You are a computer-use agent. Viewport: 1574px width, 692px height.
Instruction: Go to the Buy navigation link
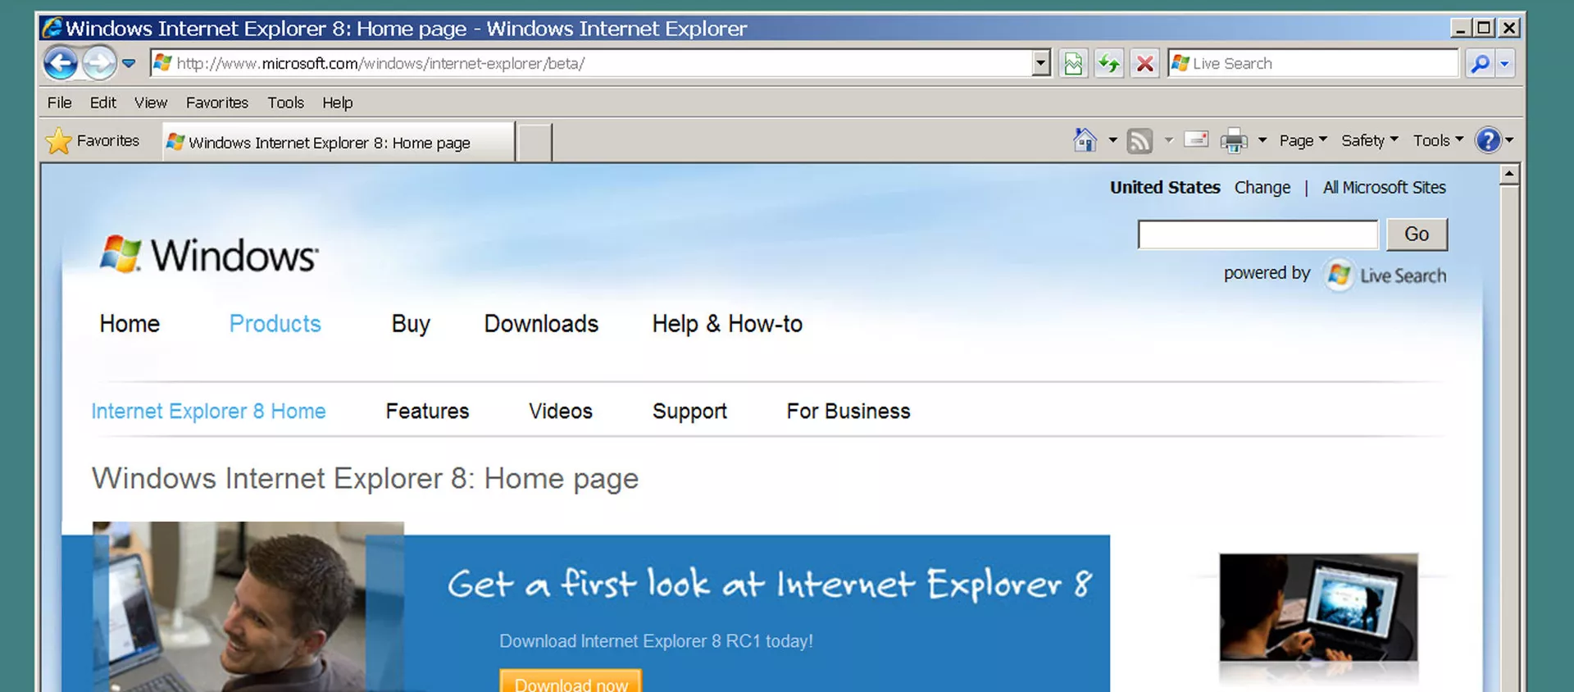click(x=411, y=324)
